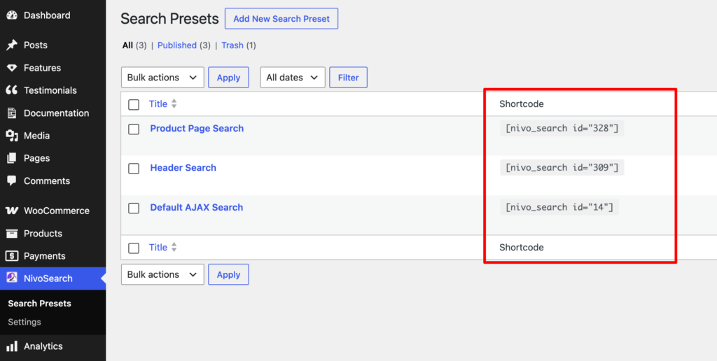Open the bottom Bulk actions dropdown
Viewport: 717px width, 361px height.
162,274
